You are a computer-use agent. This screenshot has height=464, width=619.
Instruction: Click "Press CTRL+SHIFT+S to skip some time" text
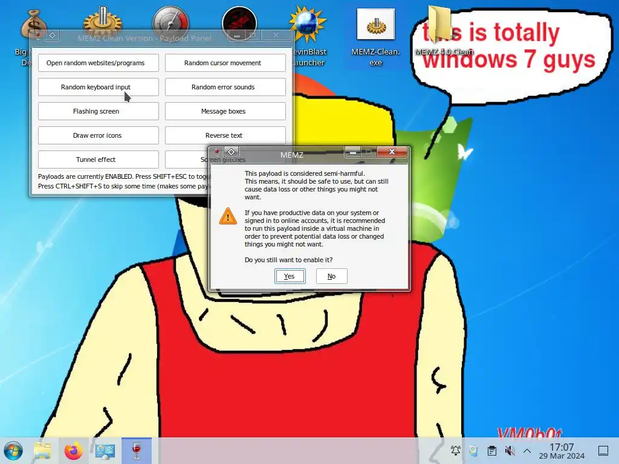pyautogui.click(x=97, y=186)
